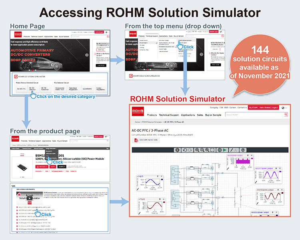Close the dark red power_output graph on right
The height and width of the screenshot is (240, 300).
[282, 190]
